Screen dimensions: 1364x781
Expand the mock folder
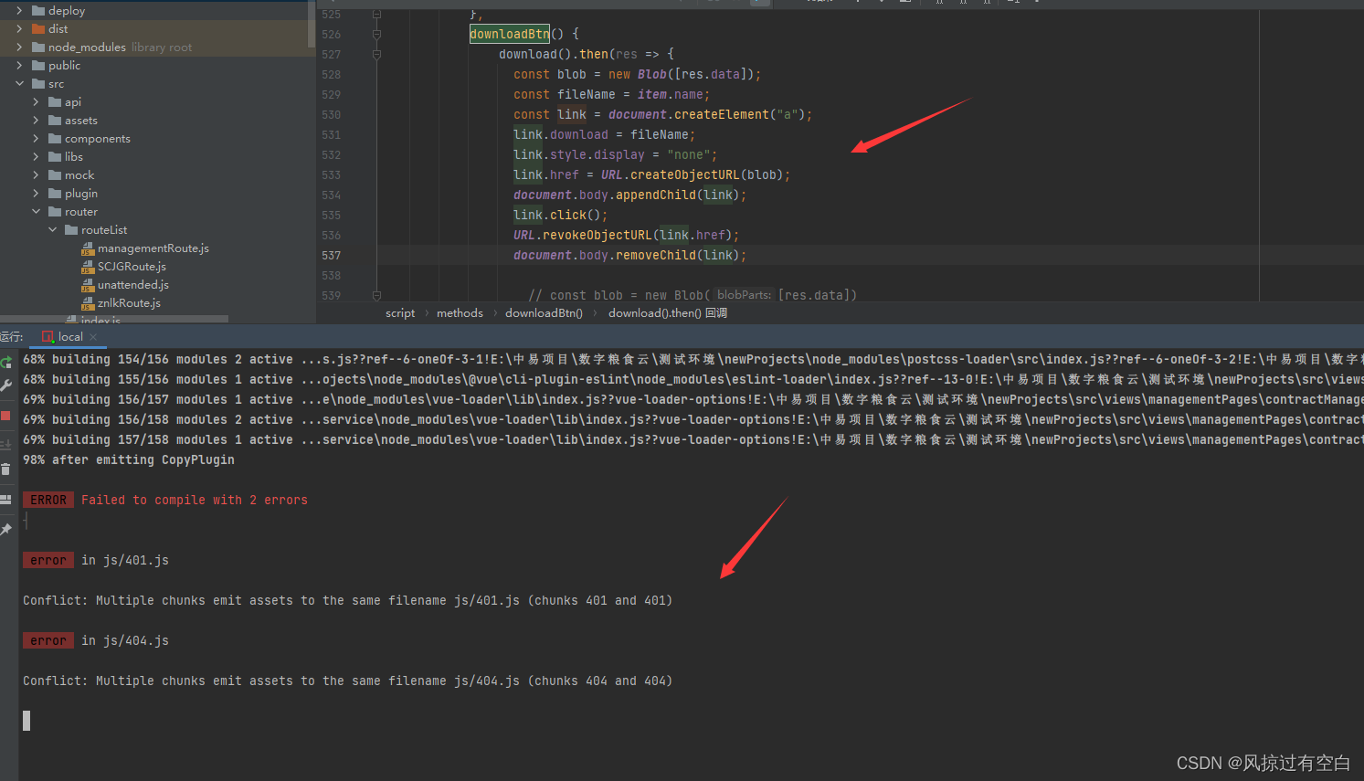click(36, 175)
